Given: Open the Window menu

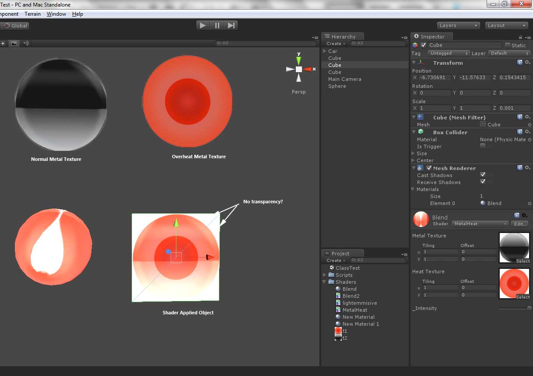Looking at the screenshot, I should pos(56,14).
